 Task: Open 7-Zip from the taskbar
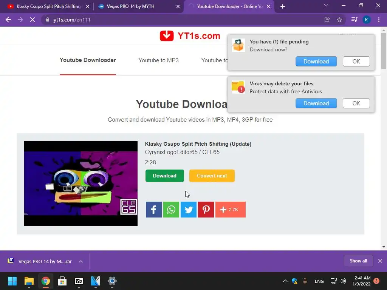pos(79,281)
